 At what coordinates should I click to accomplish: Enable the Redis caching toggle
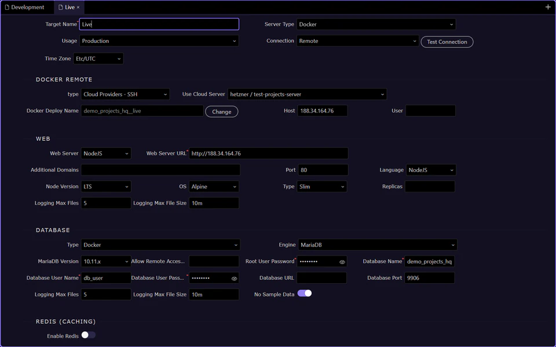(87, 335)
